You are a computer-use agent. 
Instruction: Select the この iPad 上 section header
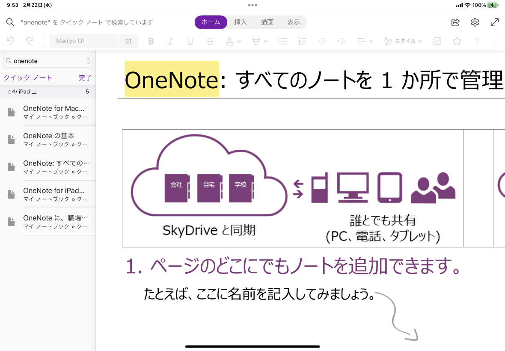point(48,92)
